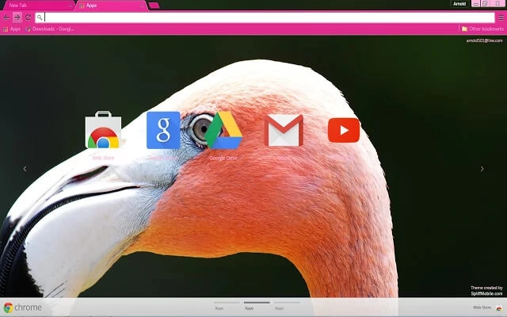
Task: Launch the Gmail app
Action: 284,130
